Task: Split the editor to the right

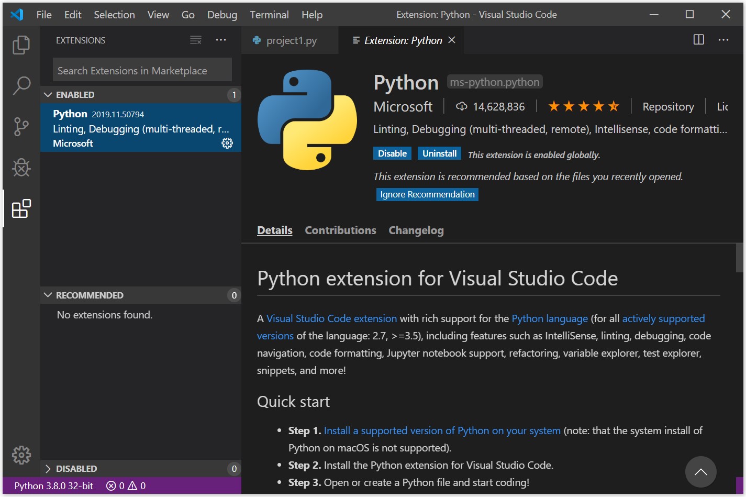Action: [698, 40]
